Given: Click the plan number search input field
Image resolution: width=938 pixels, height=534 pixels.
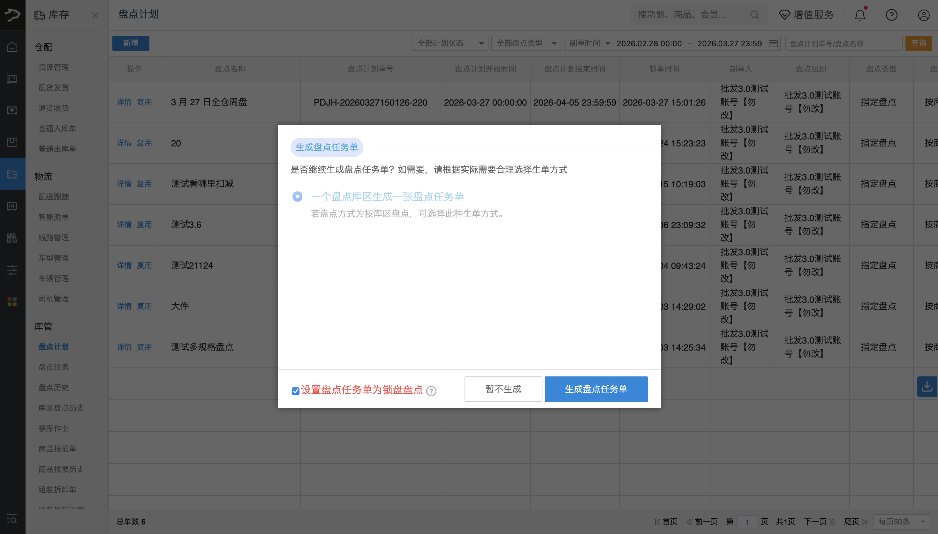Looking at the screenshot, I should click(843, 43).
